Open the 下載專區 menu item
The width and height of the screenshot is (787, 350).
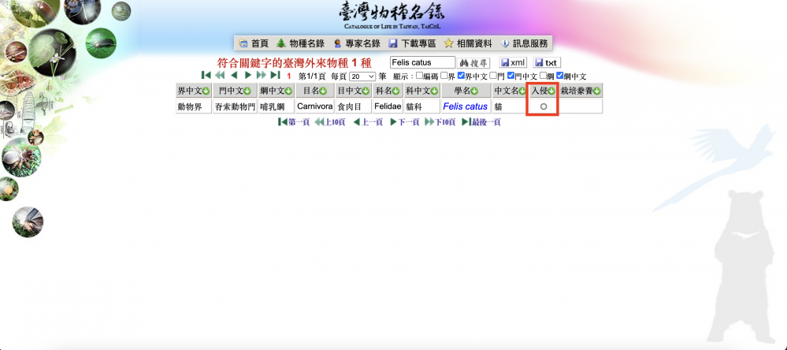click(413, 43)
